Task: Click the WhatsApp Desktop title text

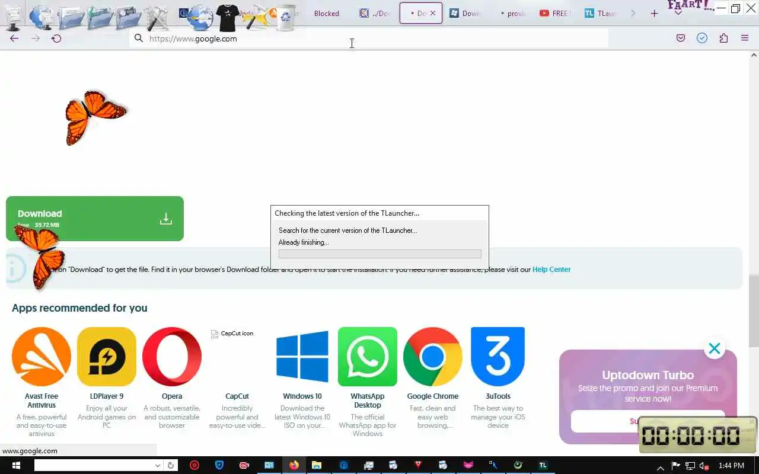Action: click(368, 401)
